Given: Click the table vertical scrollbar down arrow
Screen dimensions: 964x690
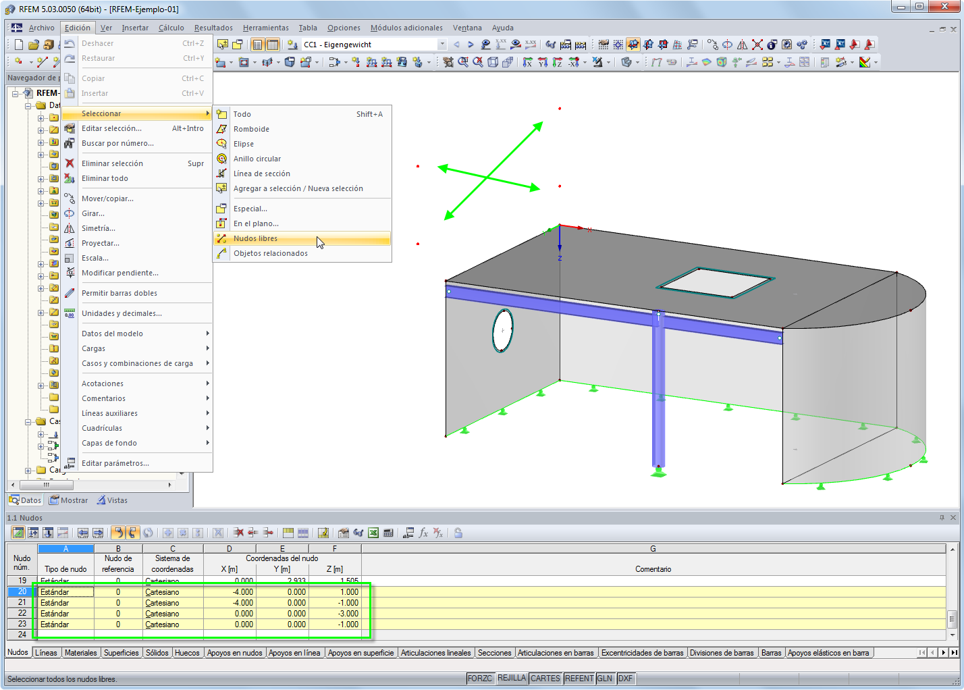Looking at the screenshot, I should point(953,635).
